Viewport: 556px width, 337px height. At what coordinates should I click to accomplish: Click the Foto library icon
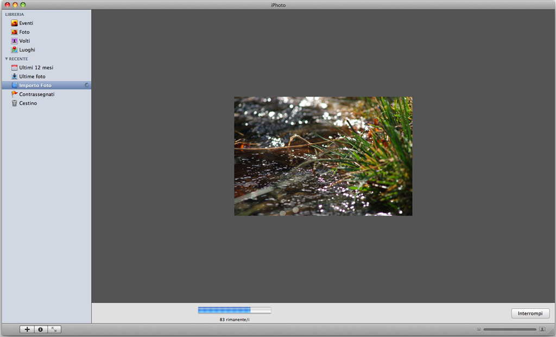click(14, 32)
